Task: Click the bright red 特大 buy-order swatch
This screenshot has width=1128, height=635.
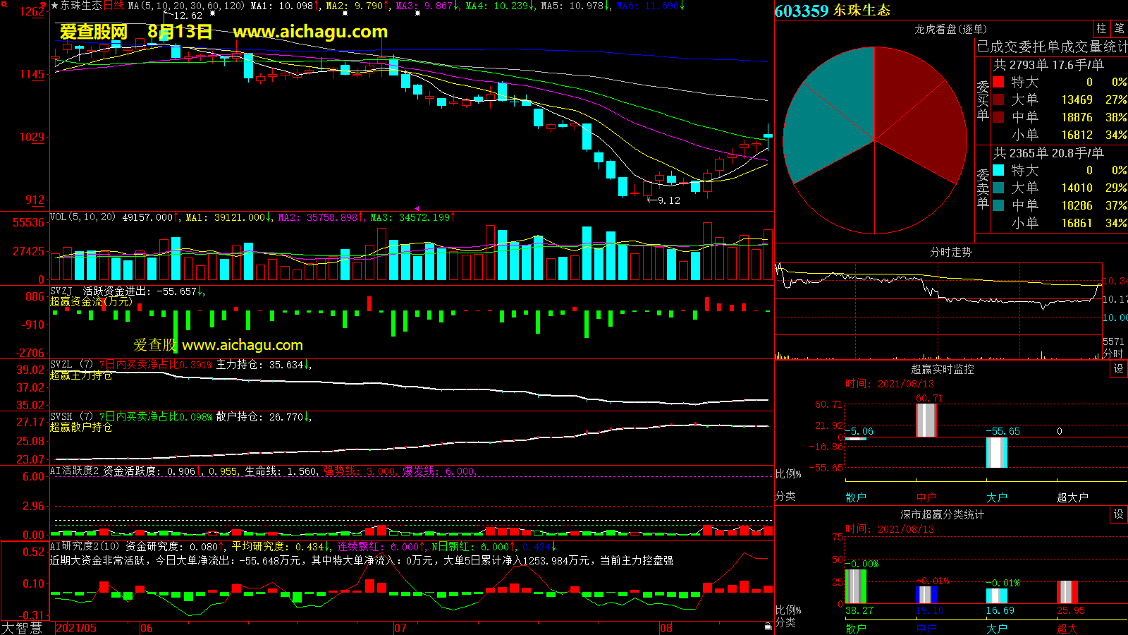Action: coord(998,82)
